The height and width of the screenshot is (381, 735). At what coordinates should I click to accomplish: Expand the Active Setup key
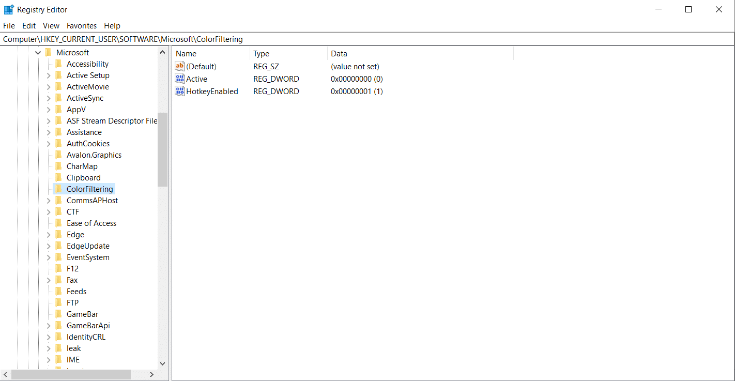coord(49,75)
